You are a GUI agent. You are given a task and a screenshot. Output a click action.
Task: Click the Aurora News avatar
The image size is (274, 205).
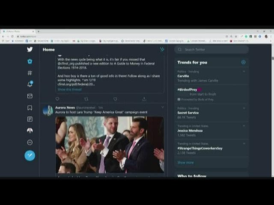pos(48,110)
